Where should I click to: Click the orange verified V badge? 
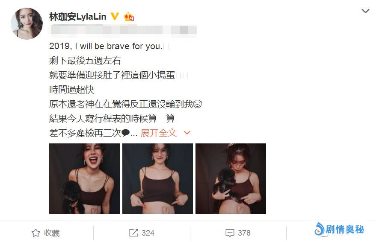pyautogui.click(x=115, y=16)
